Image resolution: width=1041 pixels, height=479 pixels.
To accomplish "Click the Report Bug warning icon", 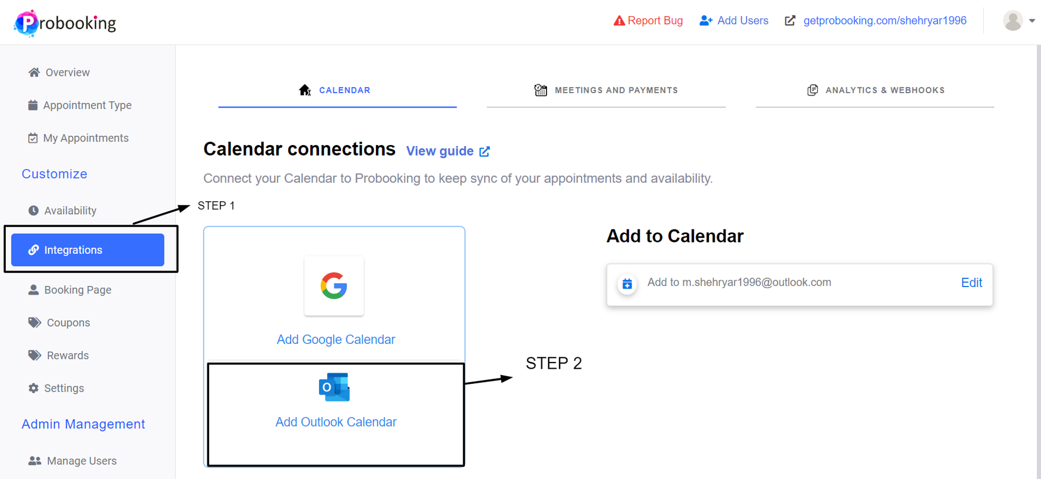I will pyautogui.click(x=619, y=21).
